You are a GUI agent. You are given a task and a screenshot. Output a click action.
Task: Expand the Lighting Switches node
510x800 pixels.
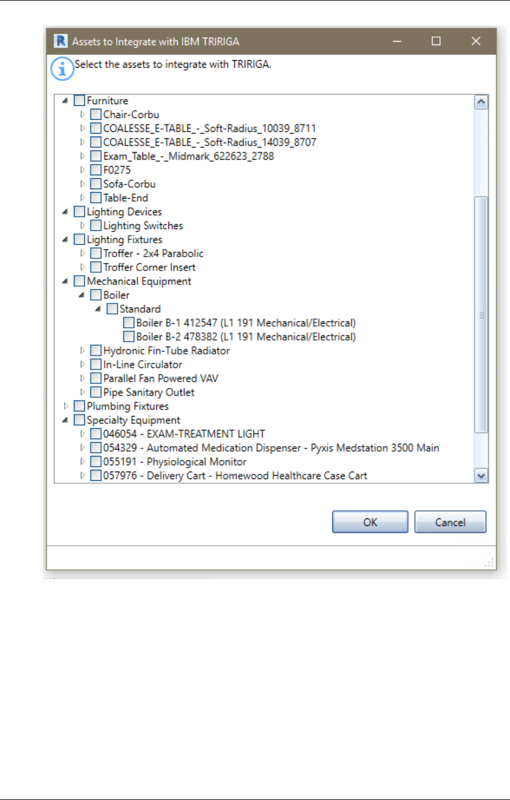pos(82,225)
